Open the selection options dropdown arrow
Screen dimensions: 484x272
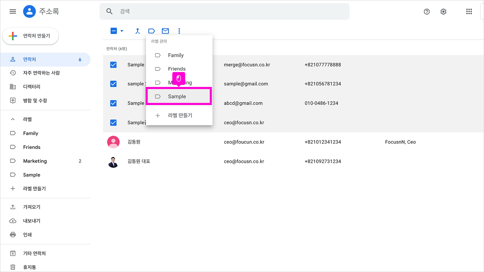point(122,31)
